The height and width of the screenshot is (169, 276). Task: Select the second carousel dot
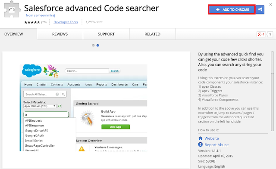[x=98, y=46]
